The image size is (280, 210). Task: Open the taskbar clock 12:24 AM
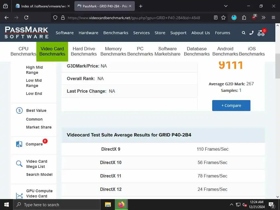coord(256,205)
